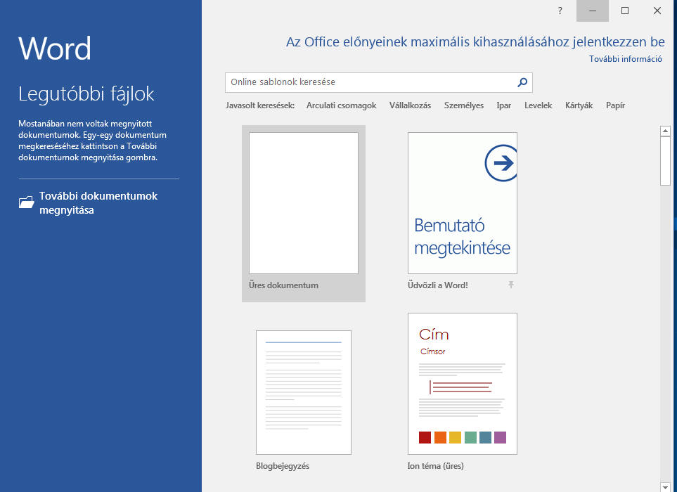677x492 pixels.
Task: Search suggested Vállalkozás templates
Action: (x=410, y=105)
